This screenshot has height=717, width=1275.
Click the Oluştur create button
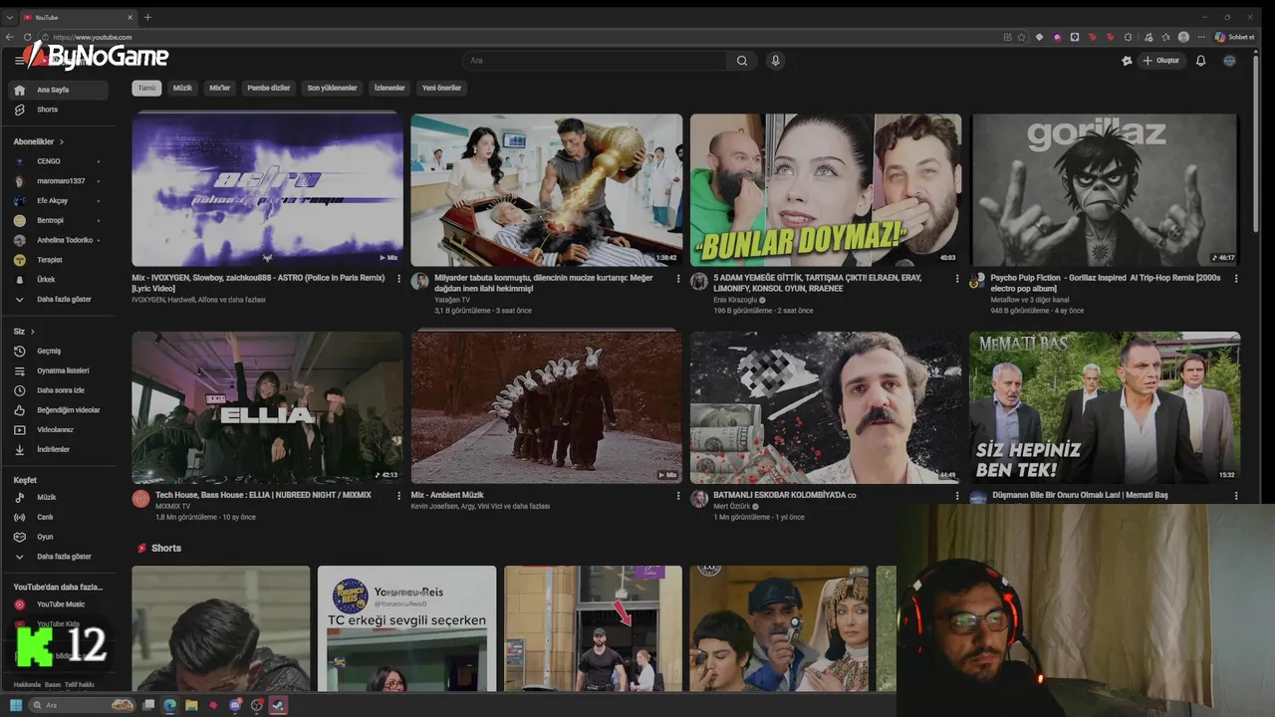pyautogui.click(x=1161, y=61)
